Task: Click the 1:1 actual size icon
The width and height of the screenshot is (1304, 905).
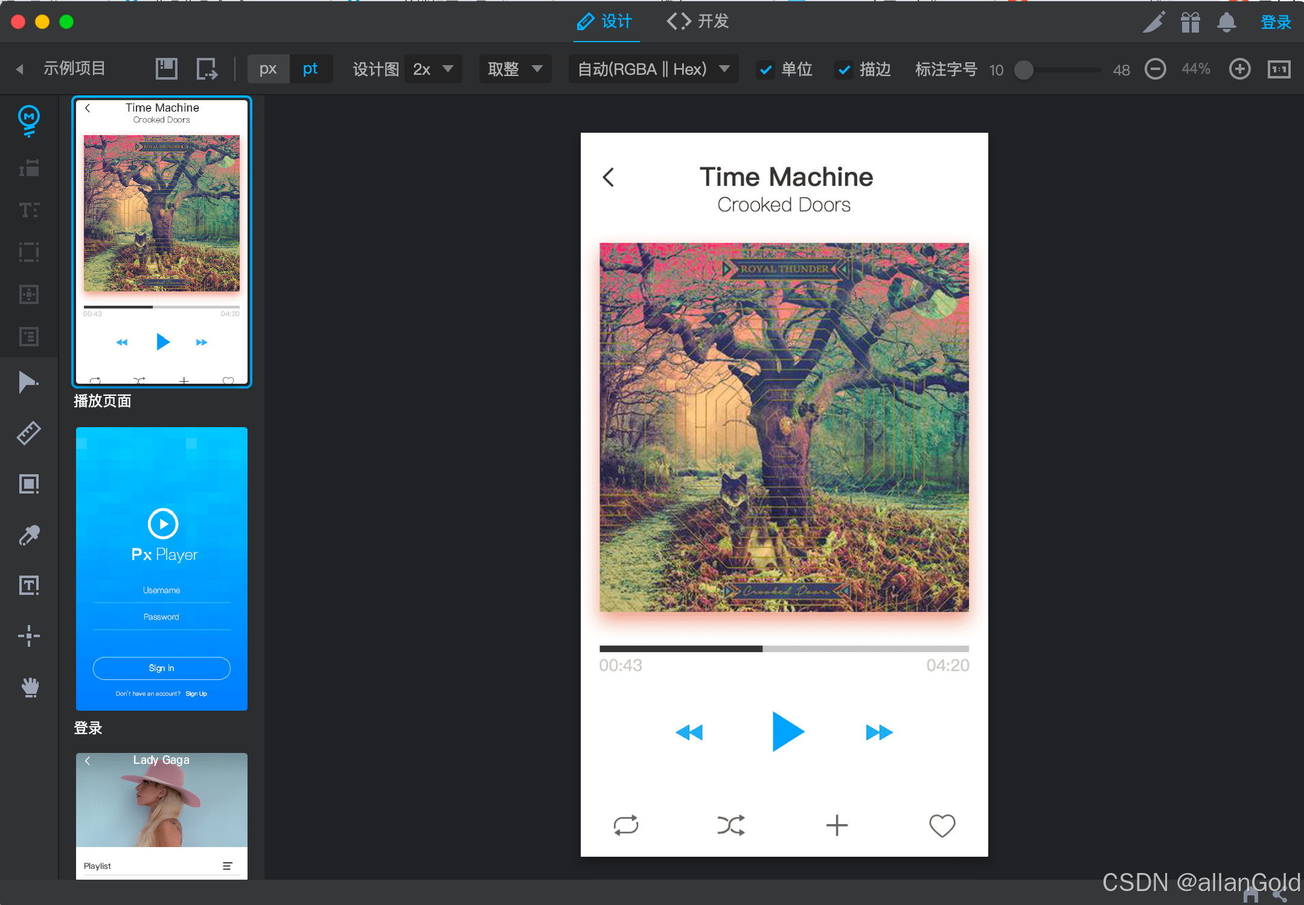Action: click(x=1279, y=69)
